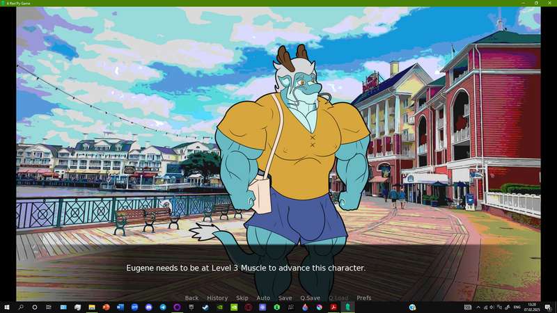Launch PowerPoint from the taskbar
The width and height of the screenshot is (557, 313).
tap(106, 307)
